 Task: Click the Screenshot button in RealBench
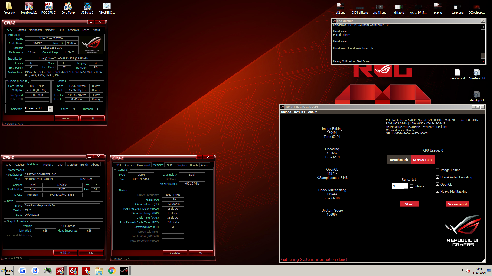tap(457, 204)
